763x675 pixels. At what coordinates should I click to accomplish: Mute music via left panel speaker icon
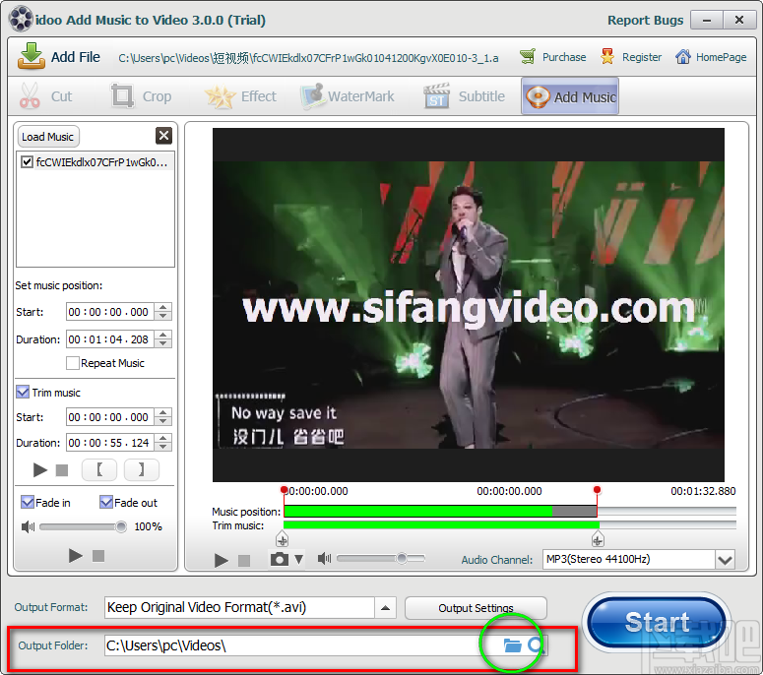[x=28, y=526]
